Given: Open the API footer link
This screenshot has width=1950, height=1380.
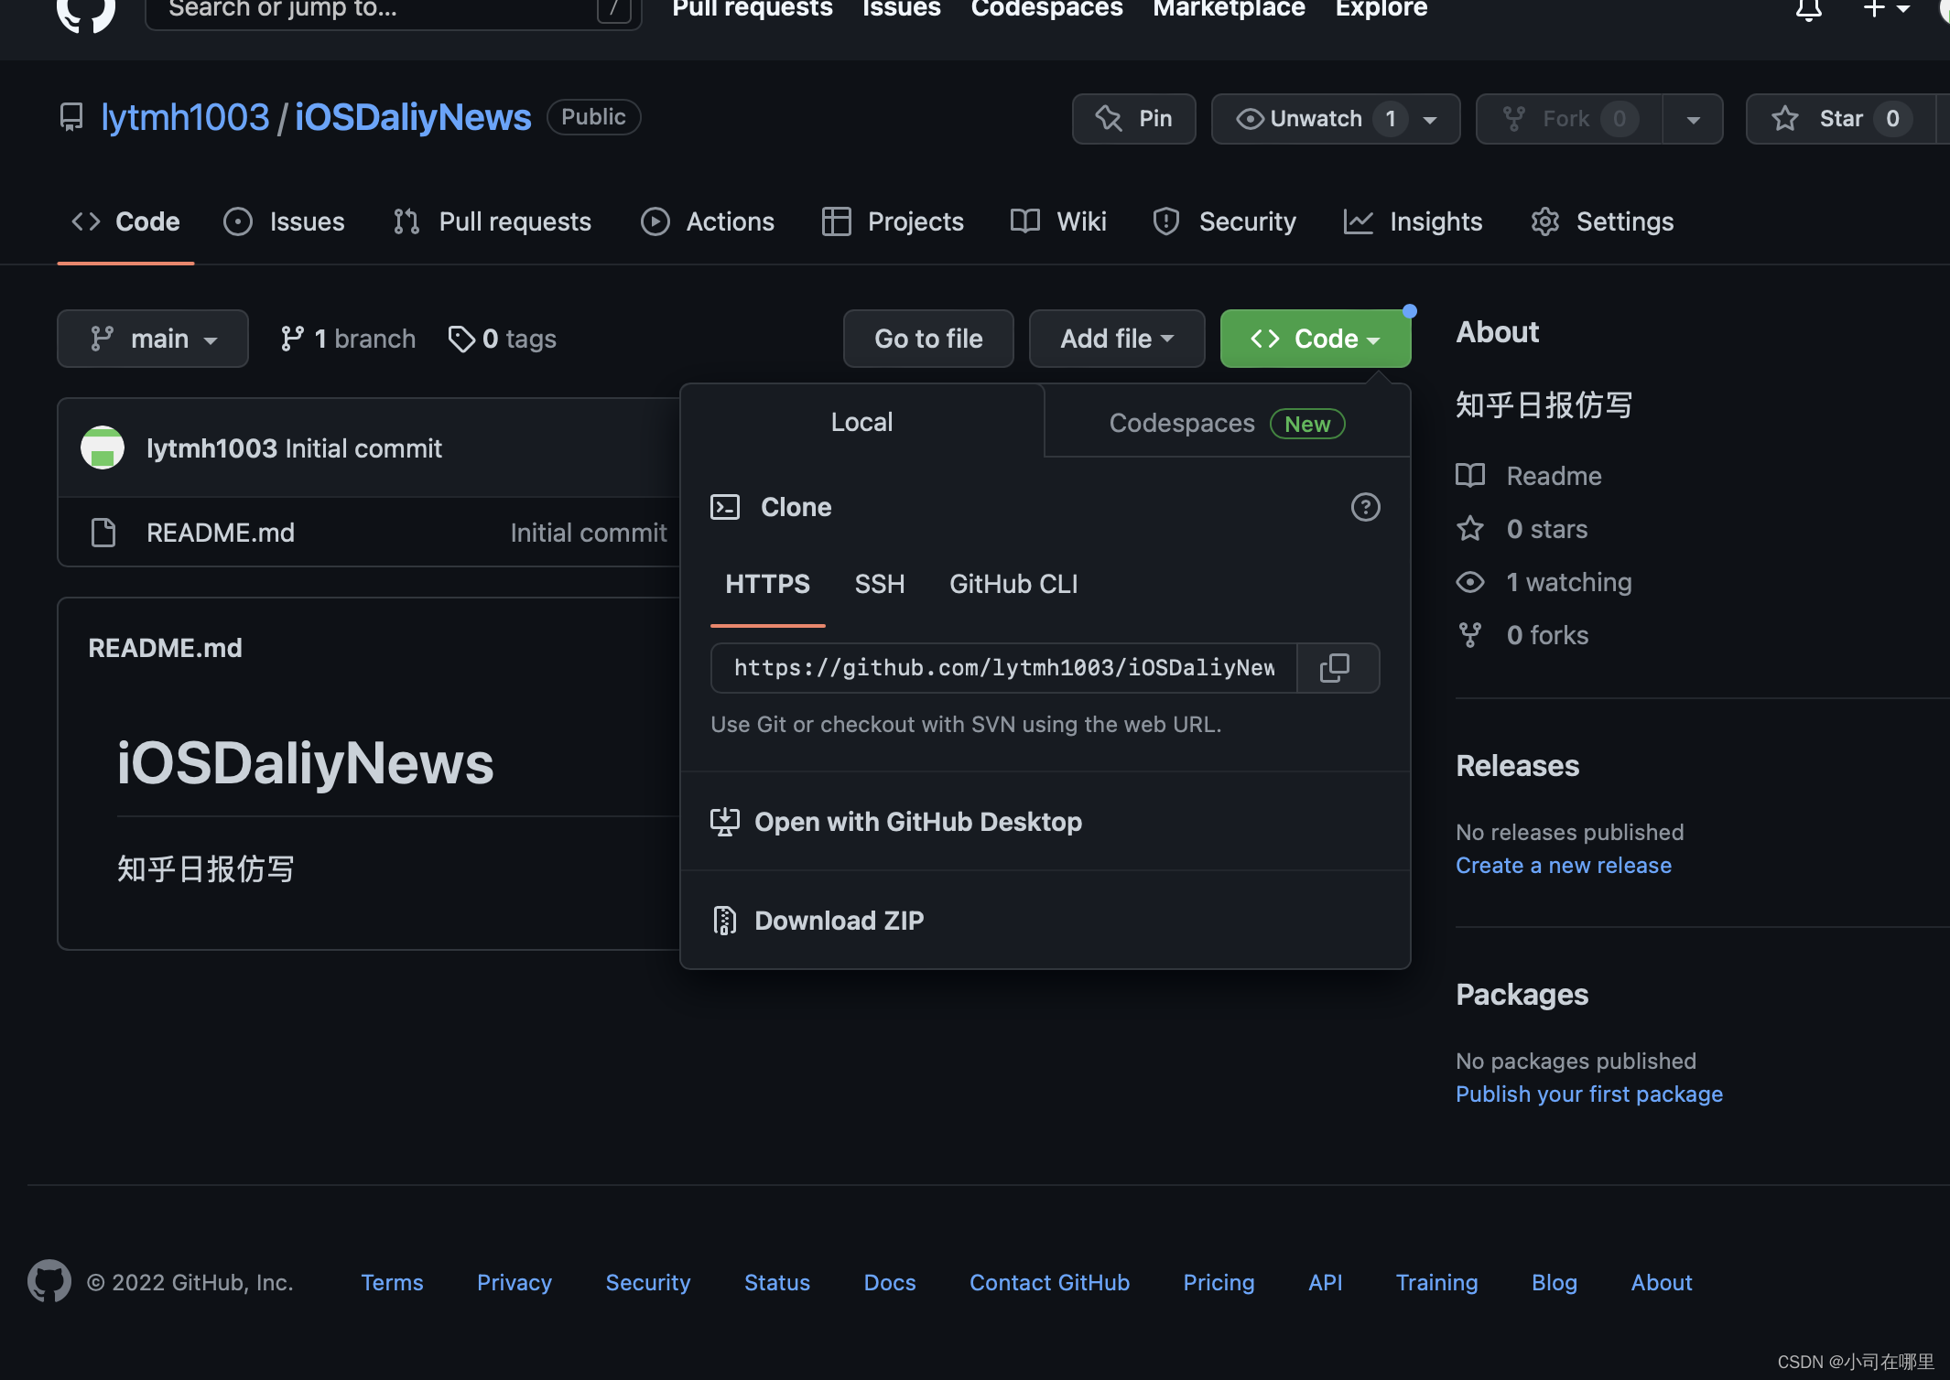Looking at the screenshot, I should click(x=1325, y=1283).
